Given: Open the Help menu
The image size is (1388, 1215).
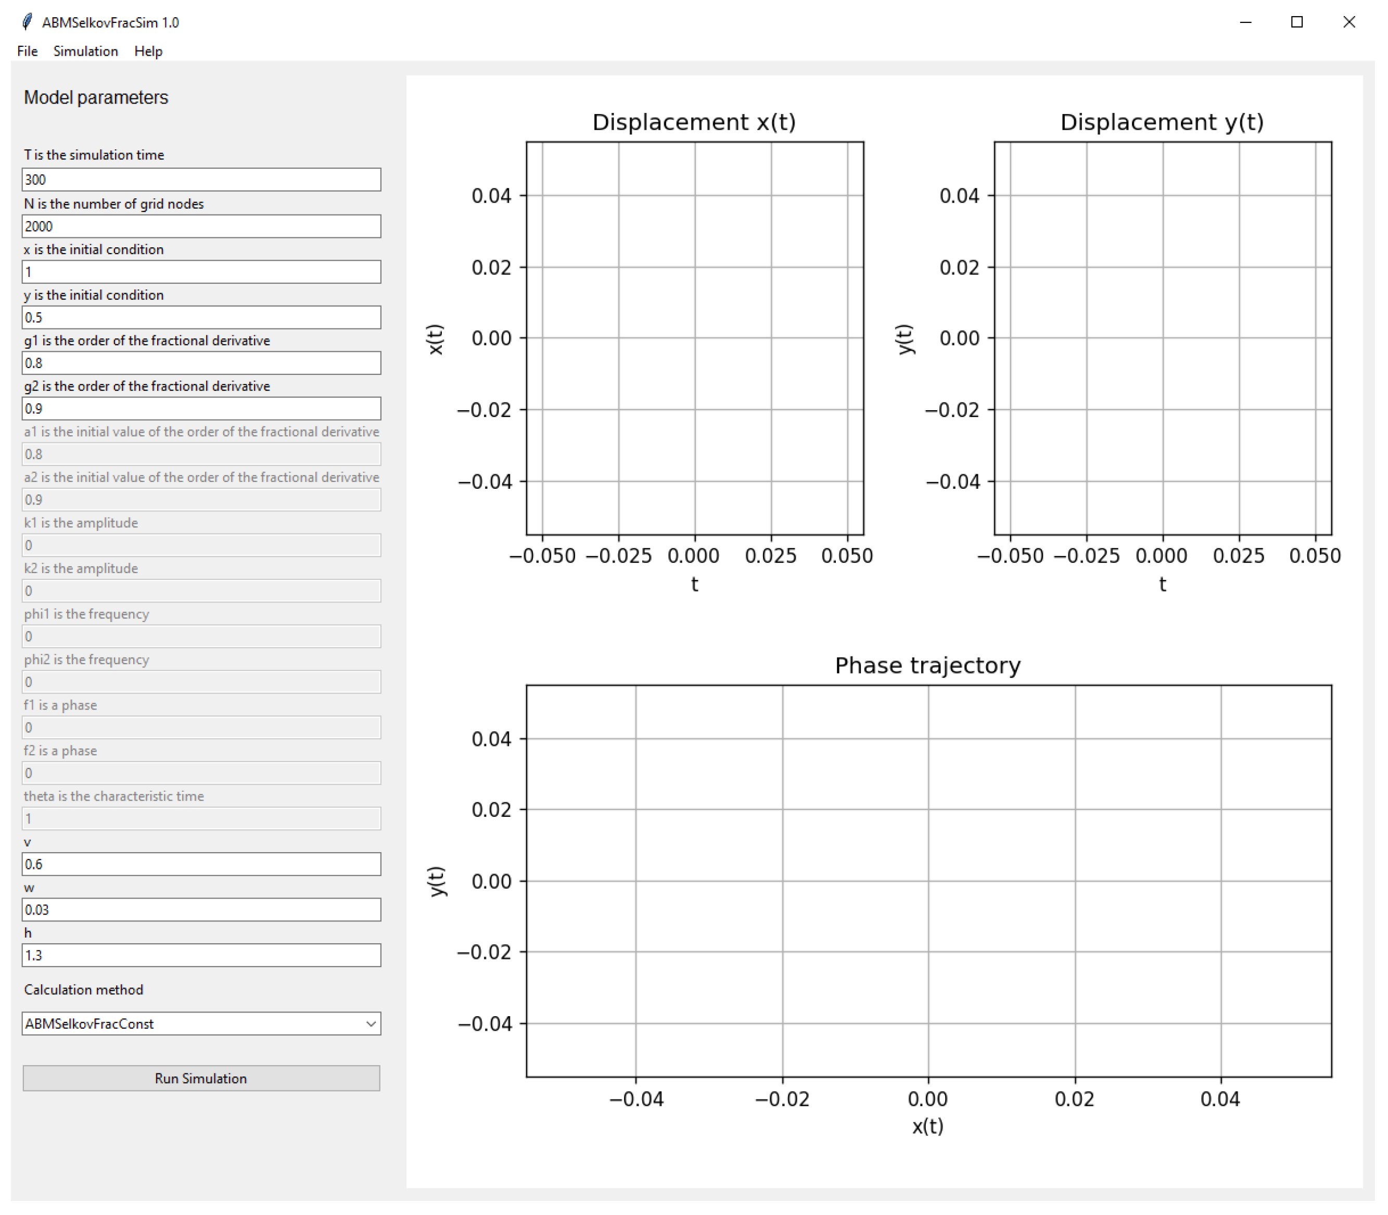Looking at the screenshot, I should (148, 52).
